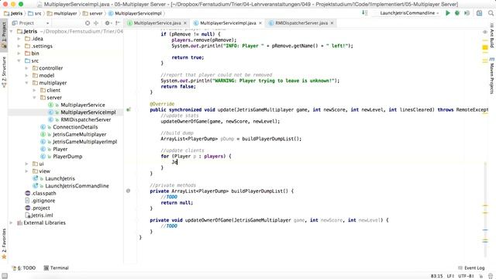Close the RMIDispatcherServer.java tab

pos(332,23)
